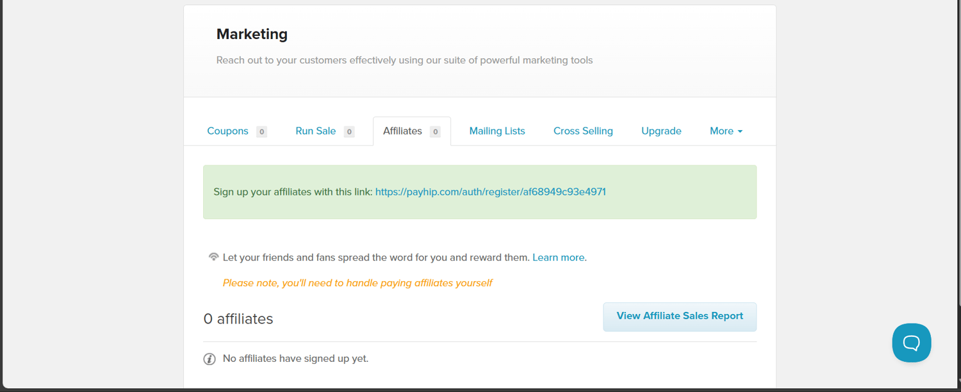Screen dimensions: 961x392
Task: Click the affiliate count badge on the Affiliates tab
Action: [x=435, y=131]
